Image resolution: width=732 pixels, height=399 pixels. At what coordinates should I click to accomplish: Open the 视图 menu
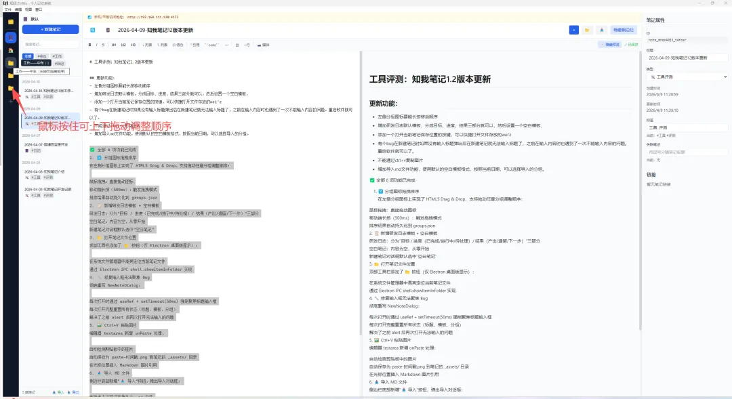28,9
